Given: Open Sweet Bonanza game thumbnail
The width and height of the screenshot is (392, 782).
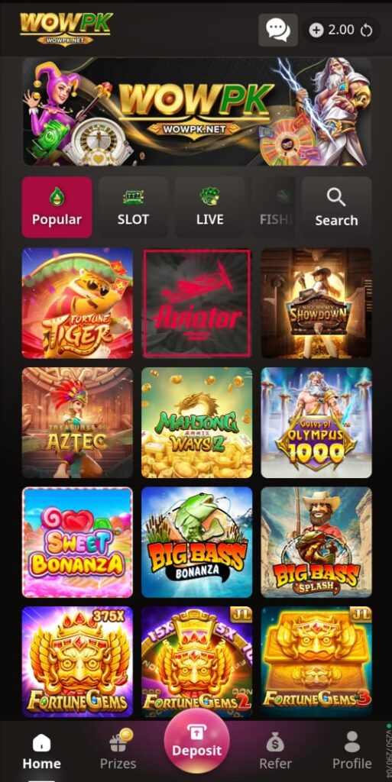Looking at the screenshot, I should click(77, 542).
